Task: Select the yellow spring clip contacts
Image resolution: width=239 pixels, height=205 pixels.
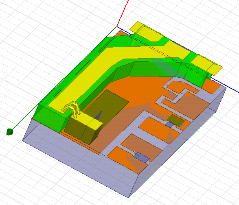Action: tap(72, 109)
